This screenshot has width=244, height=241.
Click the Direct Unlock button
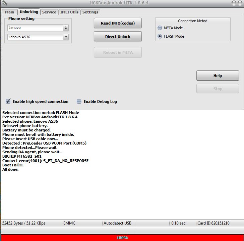(118, 37)
